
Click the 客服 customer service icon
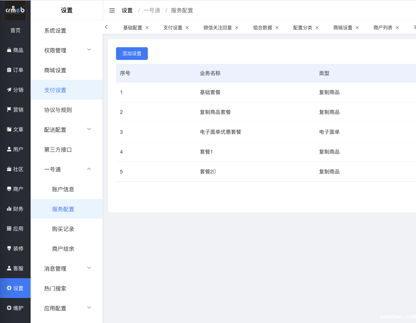pyautogui.click(x=9, y=268)
